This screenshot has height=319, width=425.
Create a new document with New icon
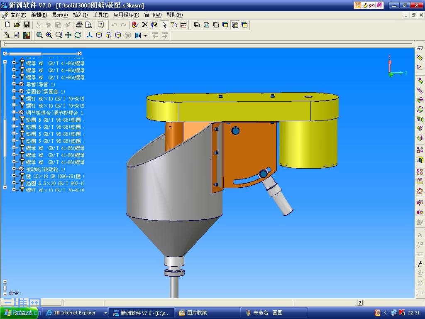click(7, 25)
